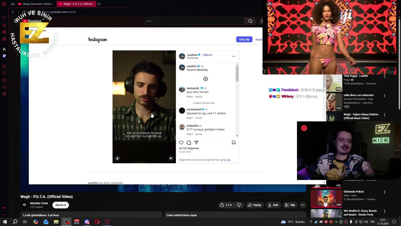Open the YouTube hamburger guide menu
The width and height of the screenshot is (401, 226).
point(16,21)
